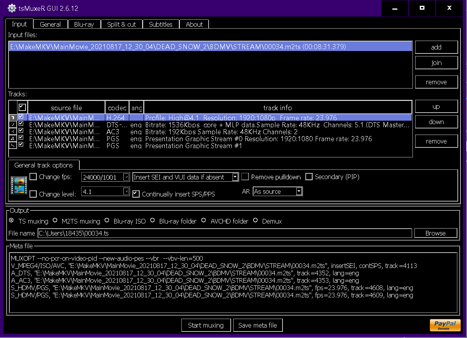The width and height of the screenshot is (467, 338).
Task: Browse for an output file location
Action: click(x=436, y=233)
